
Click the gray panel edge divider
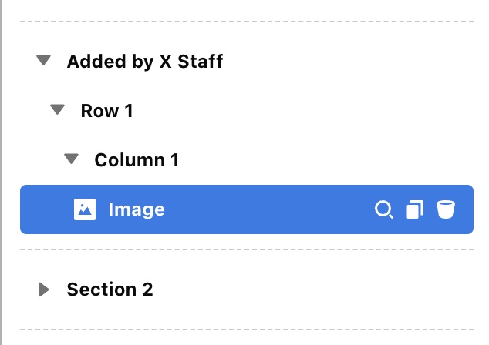click(1, 172)
